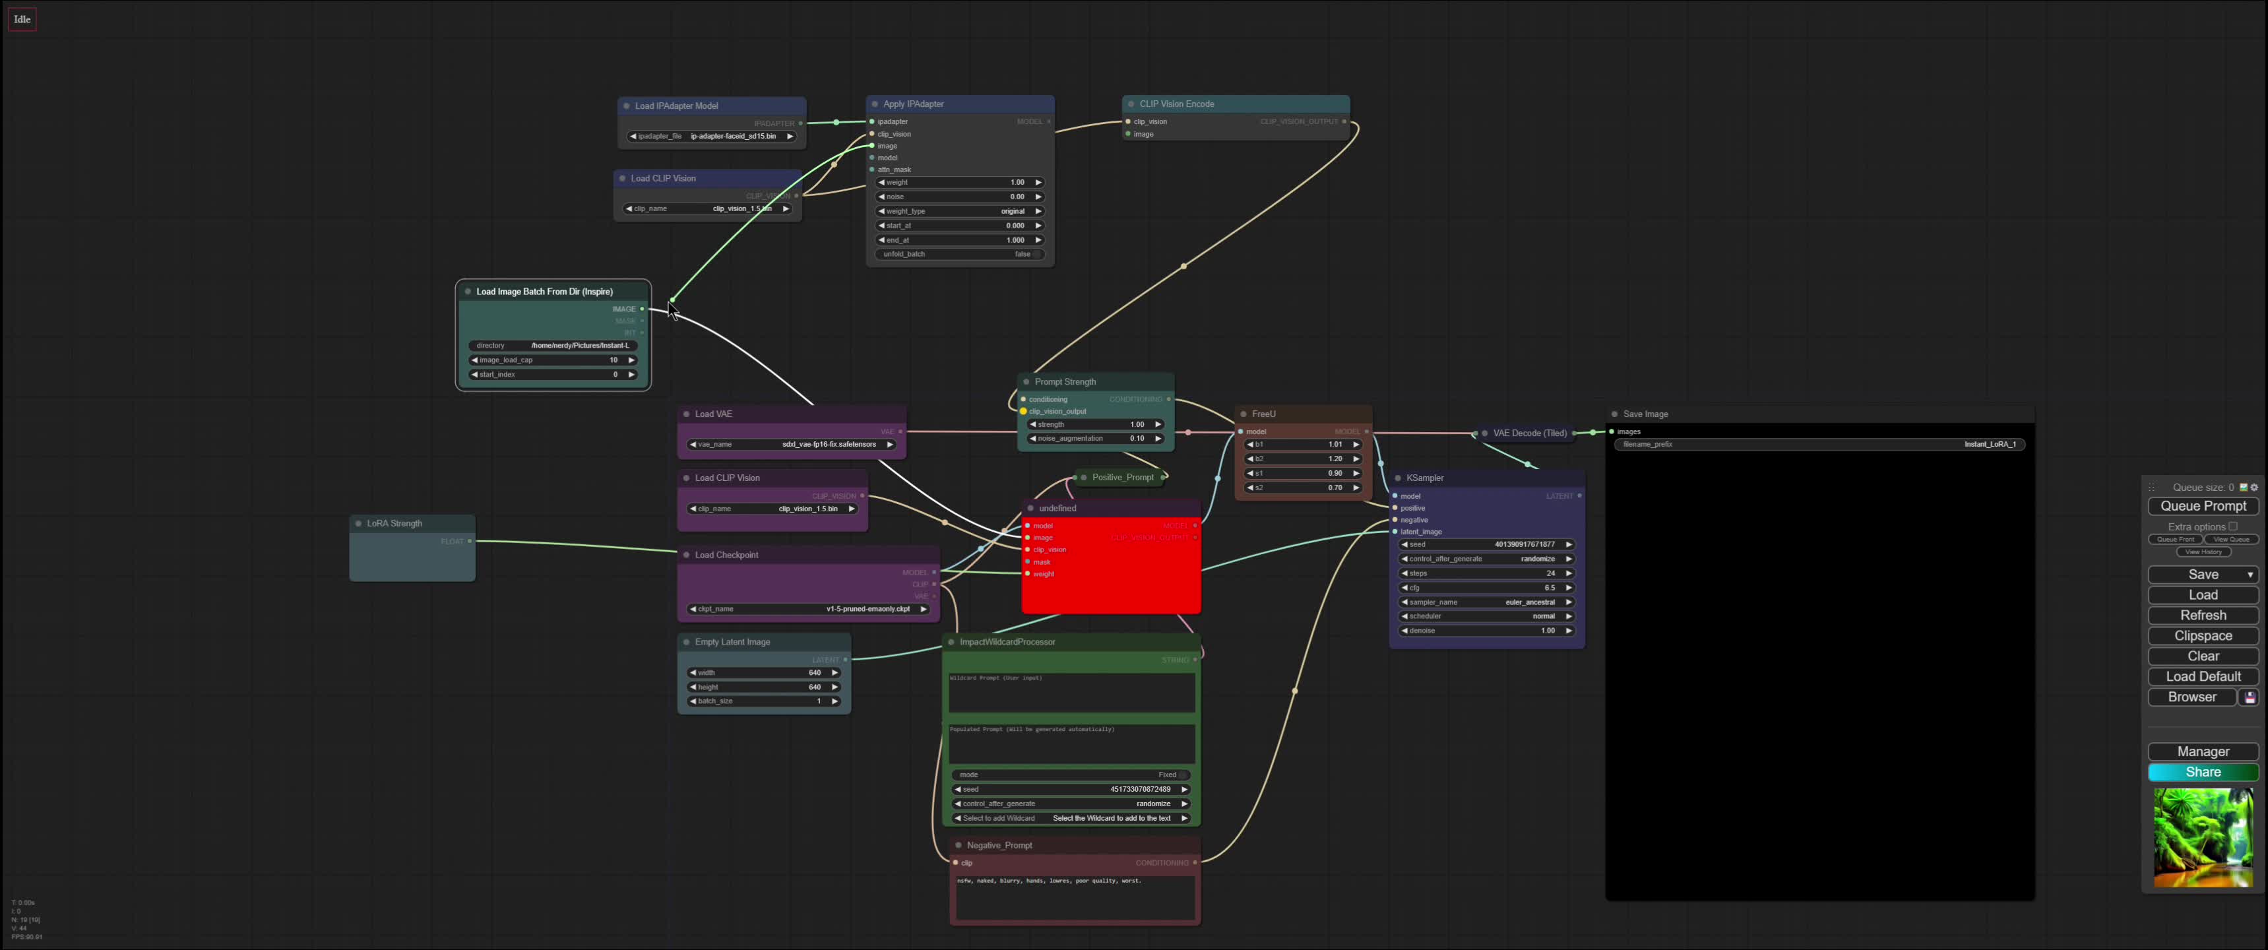Viewport: 2268px width, 950px height.
Task: Open the image gallery icon beside Queue size
Action: (2242, 488)
